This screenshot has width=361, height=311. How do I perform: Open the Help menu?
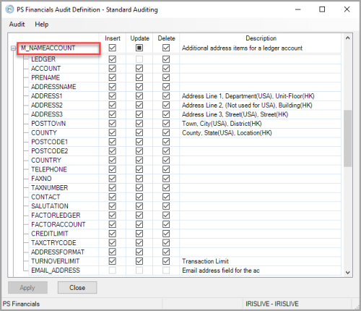point(42,25)
